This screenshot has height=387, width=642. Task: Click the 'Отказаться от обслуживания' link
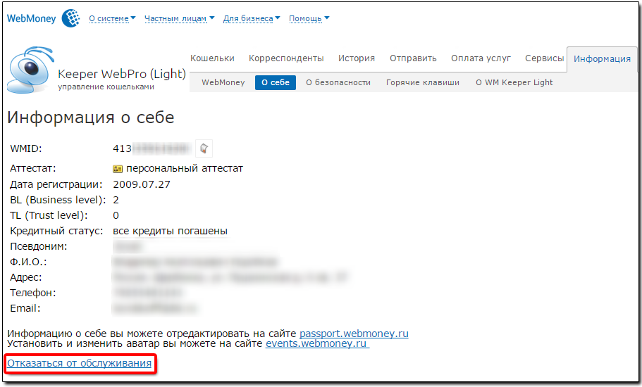(80, 363)
